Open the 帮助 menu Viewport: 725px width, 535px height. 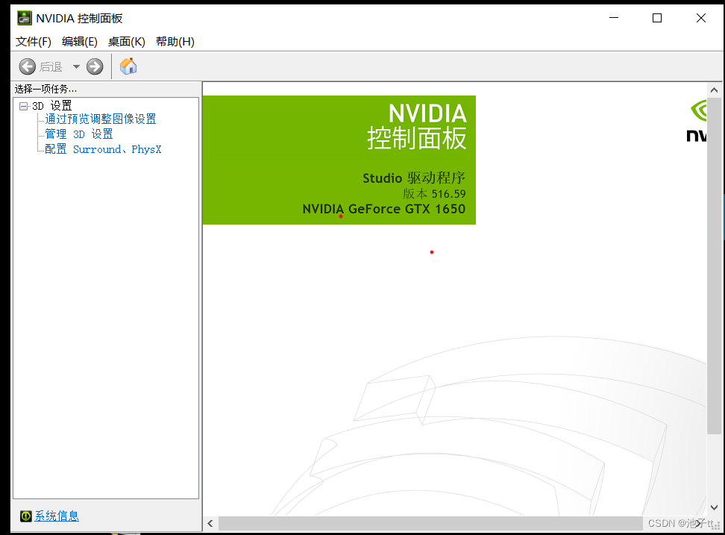point(175,42)
